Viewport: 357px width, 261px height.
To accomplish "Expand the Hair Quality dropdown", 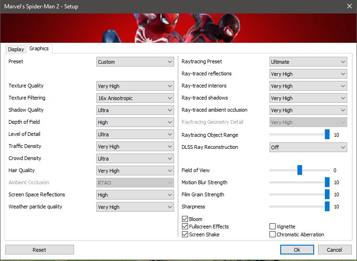I will [135, 171].
